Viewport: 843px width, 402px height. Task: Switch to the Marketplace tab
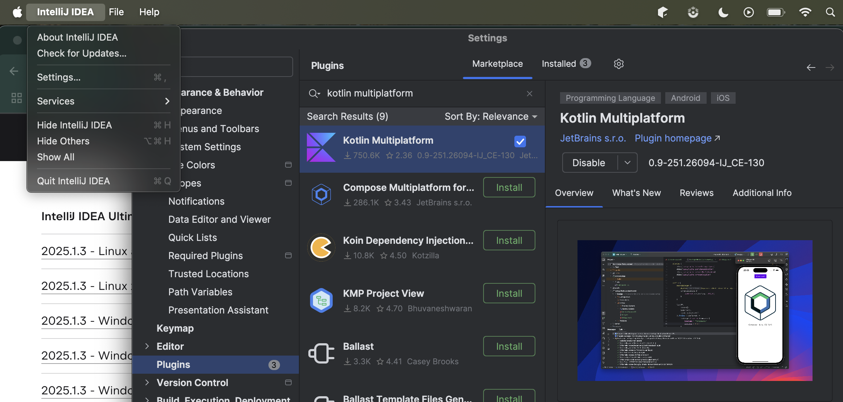(x=497, y=64)
